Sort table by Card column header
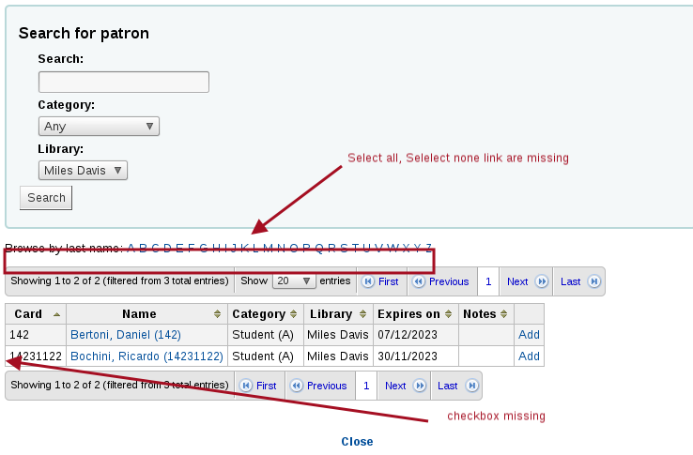 point(36,314)
